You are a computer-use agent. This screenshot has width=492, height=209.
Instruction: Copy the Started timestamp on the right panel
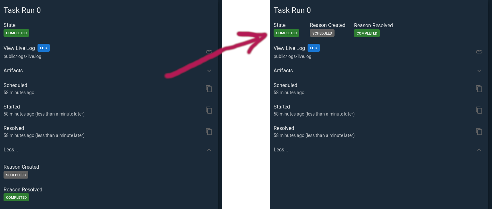[479, 110]
